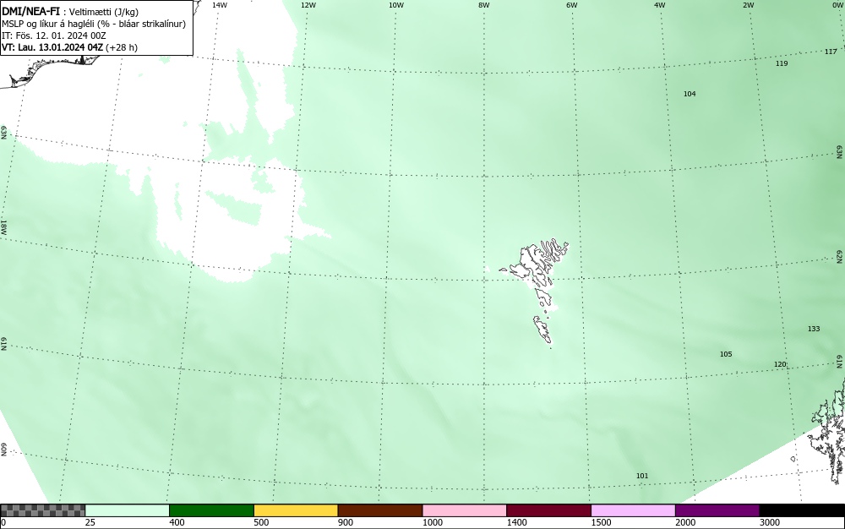Click the '10W' longitude label
Image resolution: width=845 pixels, height=529 pixels.
396,5
